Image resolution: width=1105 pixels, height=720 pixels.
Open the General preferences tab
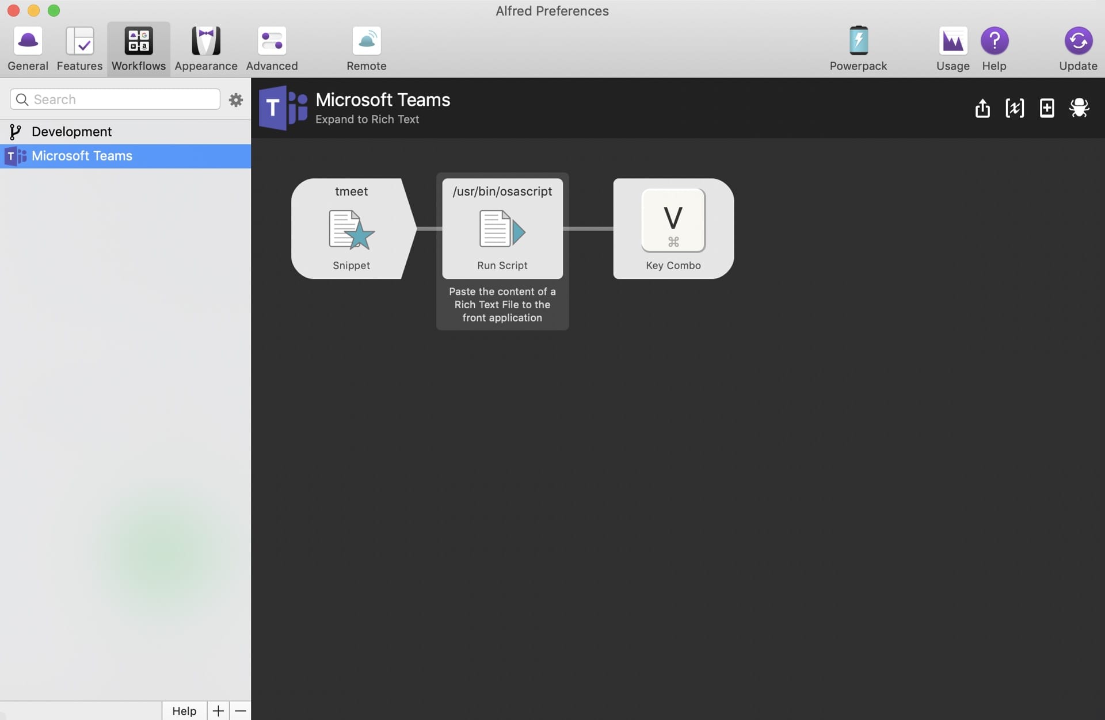(x=28, y=49)
